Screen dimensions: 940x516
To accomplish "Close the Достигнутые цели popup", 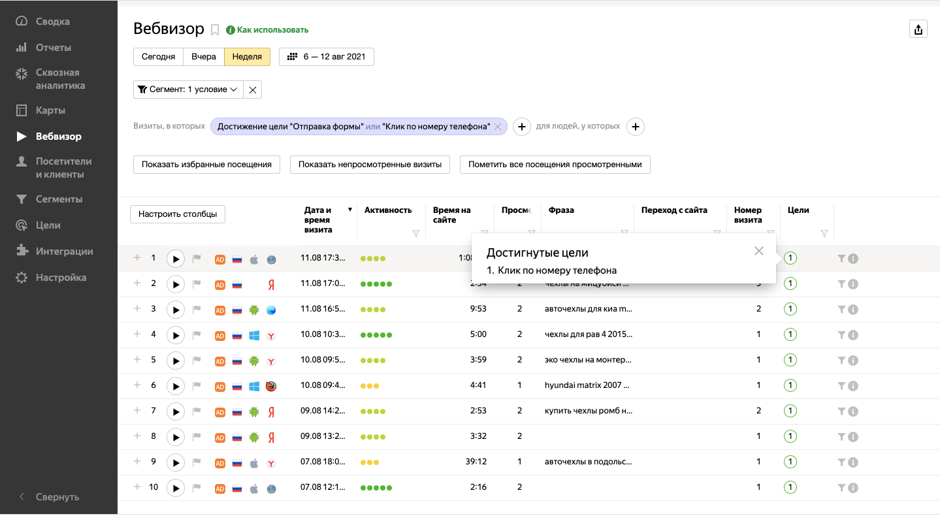I will [x=758, y=251].
